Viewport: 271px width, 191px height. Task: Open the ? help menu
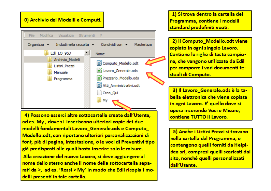pyautogui.click(x=101, y=36)
